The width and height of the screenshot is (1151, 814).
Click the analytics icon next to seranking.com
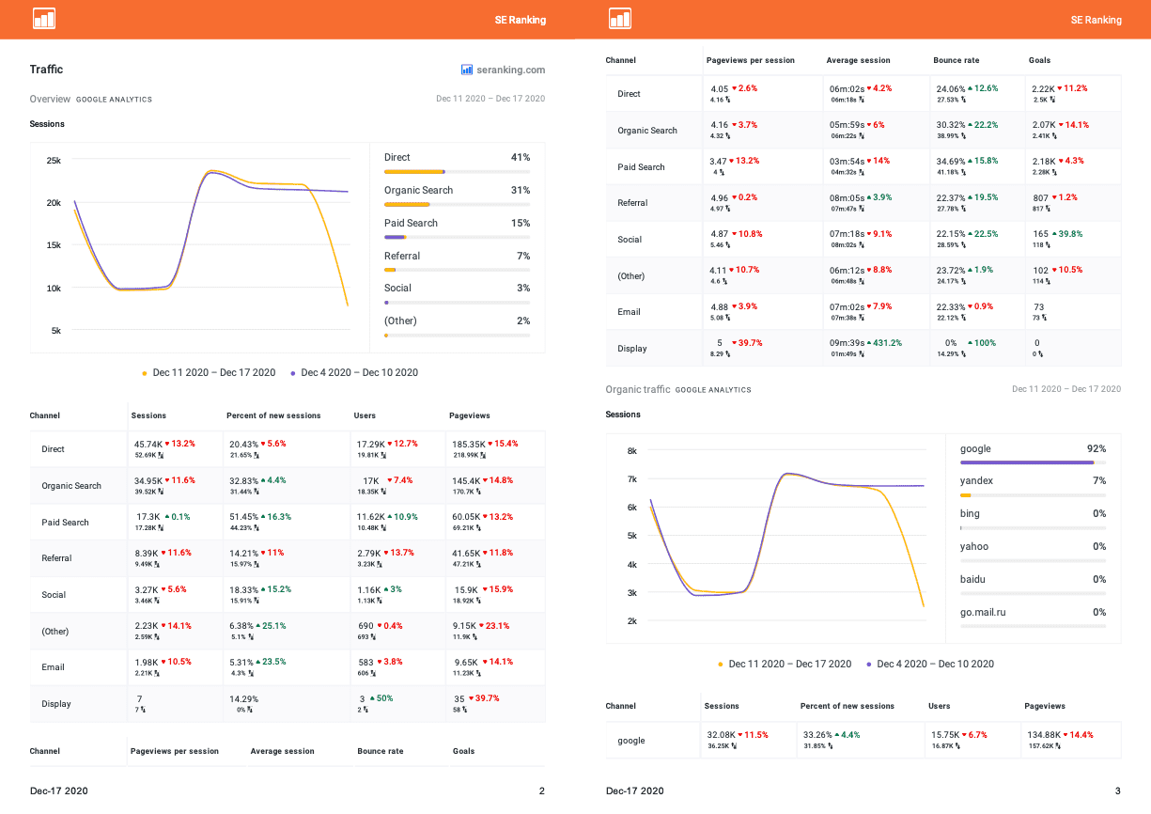point(465,69)
